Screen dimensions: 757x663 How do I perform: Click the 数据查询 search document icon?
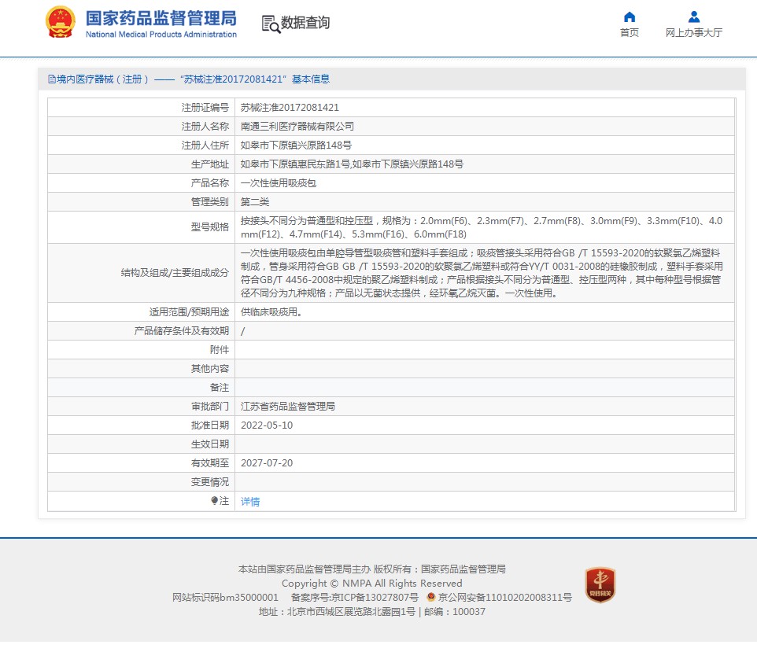[x=271, y=24]
